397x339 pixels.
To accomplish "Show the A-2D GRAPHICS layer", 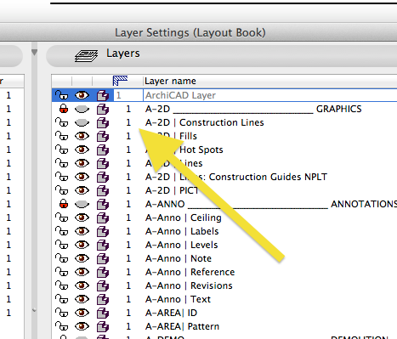I will point(82,109).
